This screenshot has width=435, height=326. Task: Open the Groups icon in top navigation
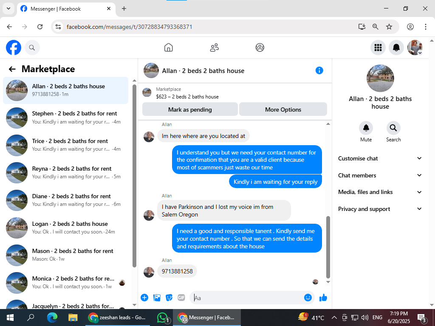(260, 48)
